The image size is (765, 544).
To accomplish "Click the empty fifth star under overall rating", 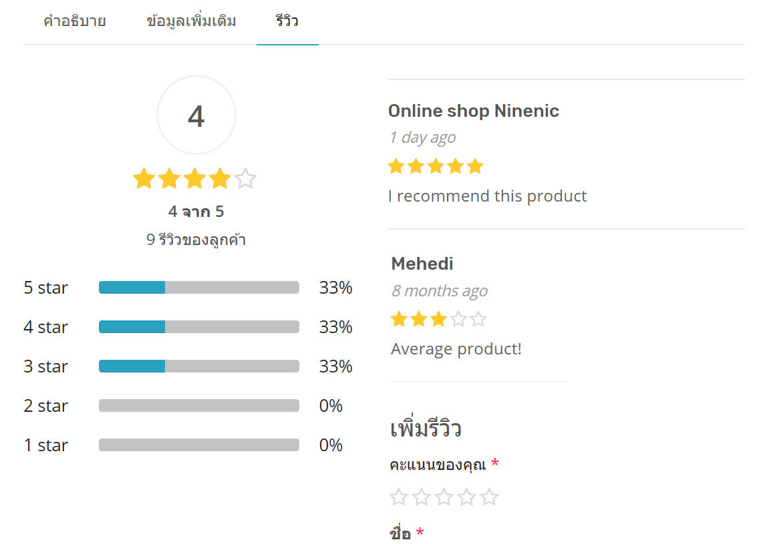I will 245,178.
